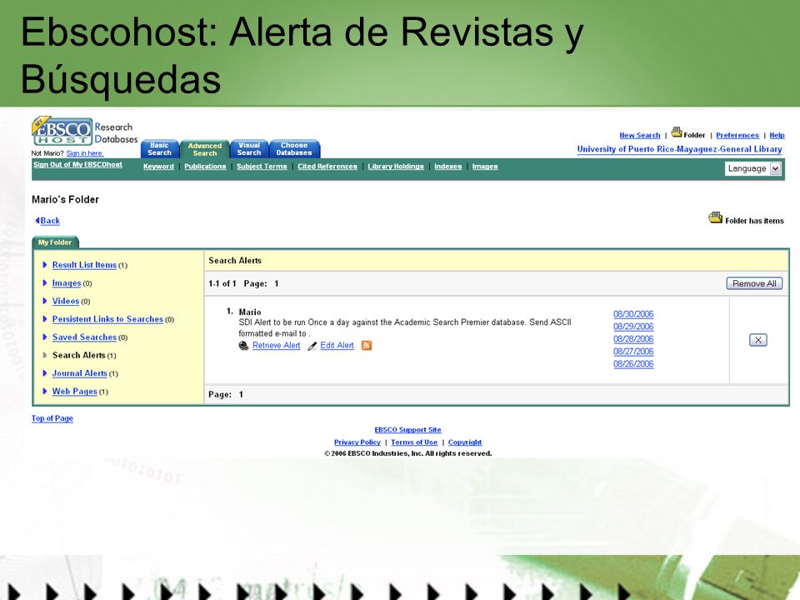Open the Keyword menu item

pyautogui.click(x=158, y=167)
